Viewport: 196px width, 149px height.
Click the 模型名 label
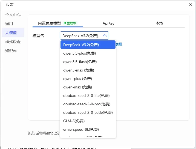click(x=38, y=36)
